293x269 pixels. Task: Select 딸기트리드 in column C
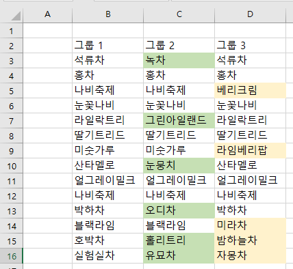pos(179,136)
